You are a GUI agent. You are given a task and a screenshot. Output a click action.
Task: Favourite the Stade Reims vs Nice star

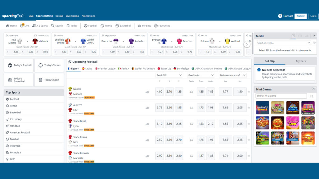tap(249, 140)
